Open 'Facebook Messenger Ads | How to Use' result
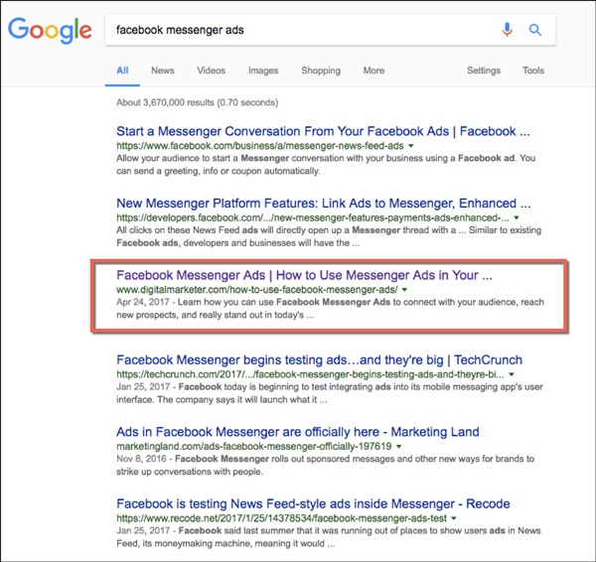Screen dimensions: 596x562 pyautogui.click(x=304, y=275)
